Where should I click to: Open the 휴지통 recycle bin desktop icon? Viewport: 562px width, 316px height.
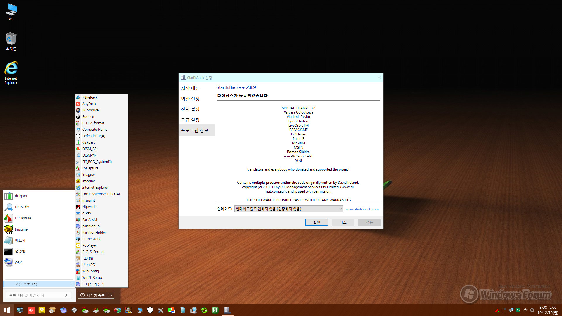[x=11, y=42]
